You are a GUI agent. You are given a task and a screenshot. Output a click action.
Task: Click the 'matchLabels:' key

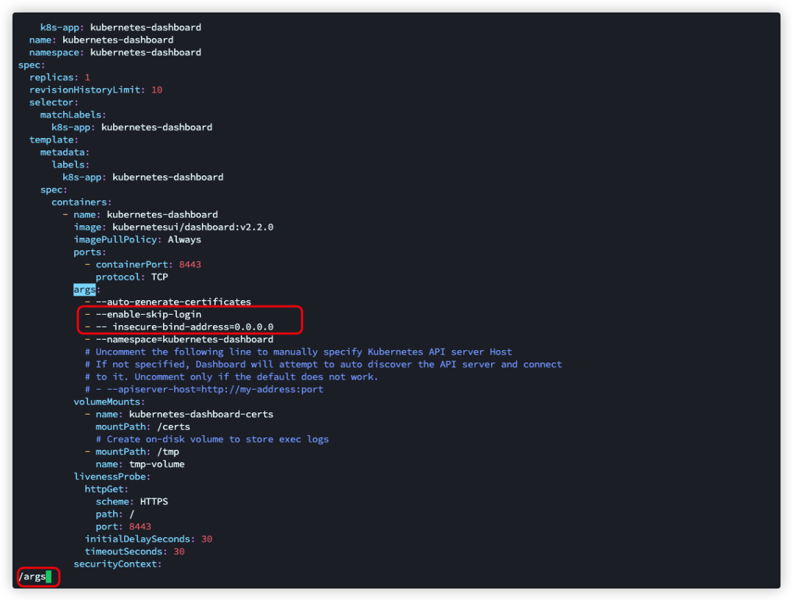coord(73,114)
